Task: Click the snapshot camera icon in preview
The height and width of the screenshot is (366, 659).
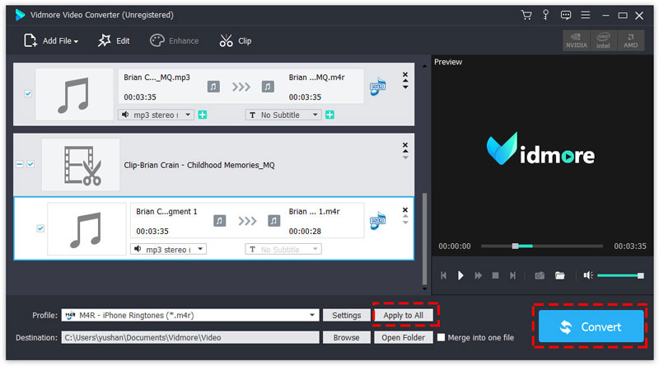Action: coord(540,275)
